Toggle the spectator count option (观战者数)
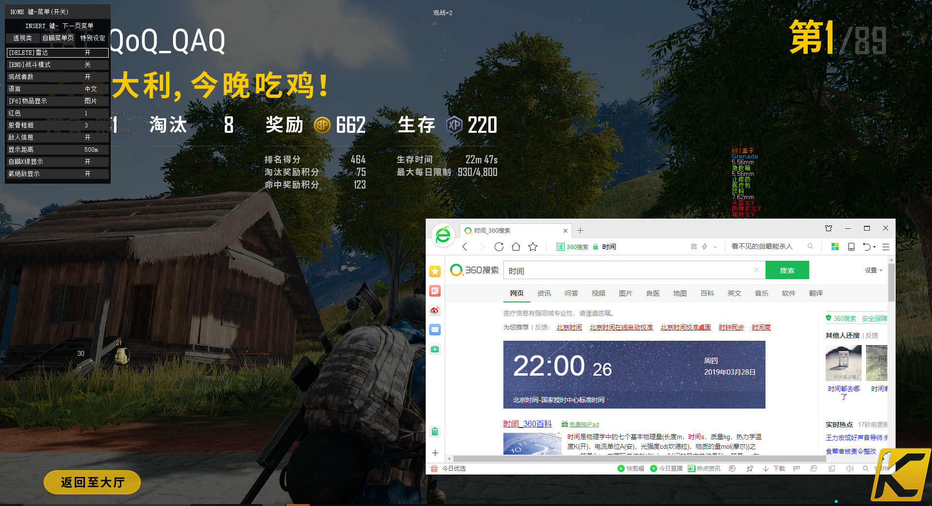The image size is (932, 506). pyautogui.click(x=58, y=77)
